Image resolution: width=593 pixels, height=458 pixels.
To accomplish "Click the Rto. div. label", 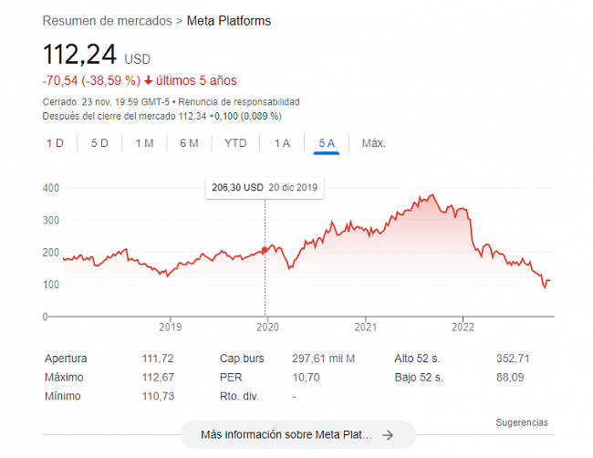I will pos(239,396).
